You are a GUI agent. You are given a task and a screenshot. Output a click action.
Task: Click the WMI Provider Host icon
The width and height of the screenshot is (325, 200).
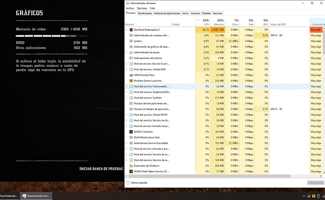point(131,75)
